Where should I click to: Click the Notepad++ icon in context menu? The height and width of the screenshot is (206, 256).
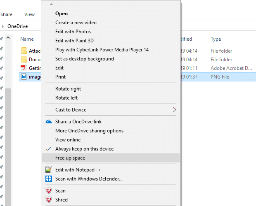(49, 170)
